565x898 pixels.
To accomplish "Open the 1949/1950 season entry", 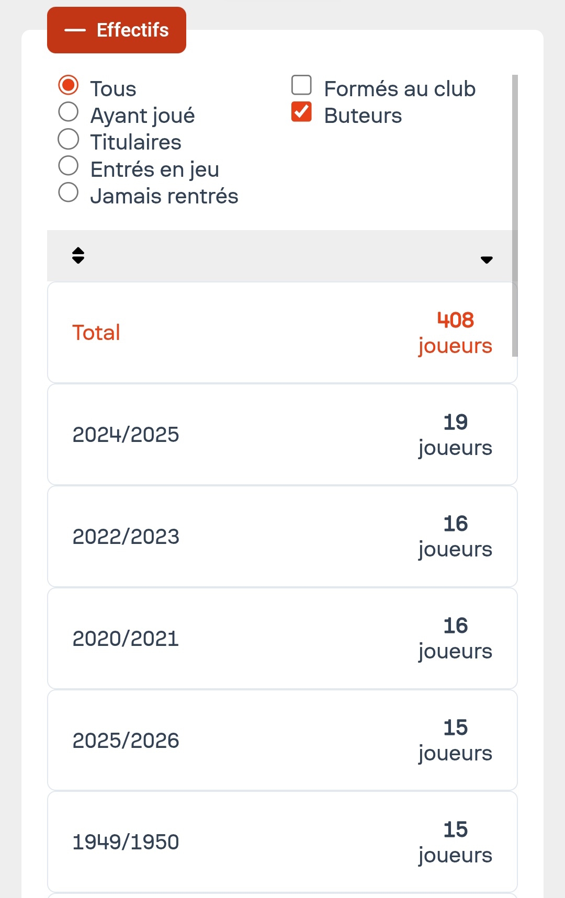I will tap(282, 842).
